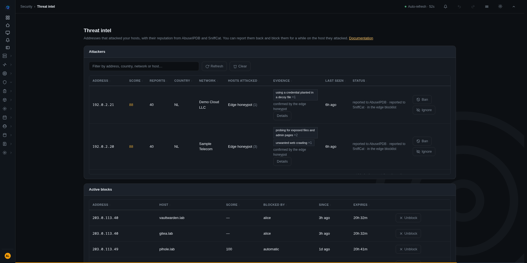Sort Attackers table by Last Seen column
Viewport: 527px width, 263px height.
[335, 81]
